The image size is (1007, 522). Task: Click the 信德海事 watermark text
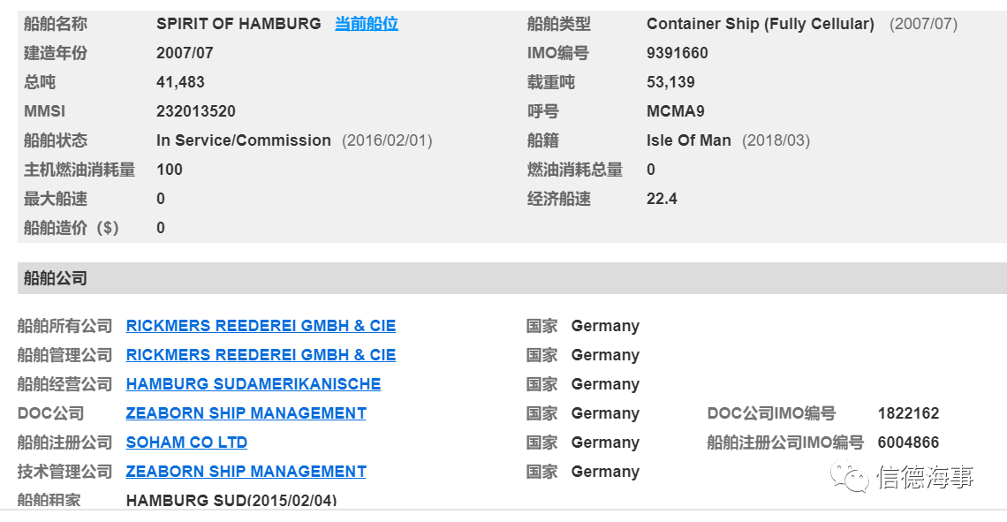(926, 477)
